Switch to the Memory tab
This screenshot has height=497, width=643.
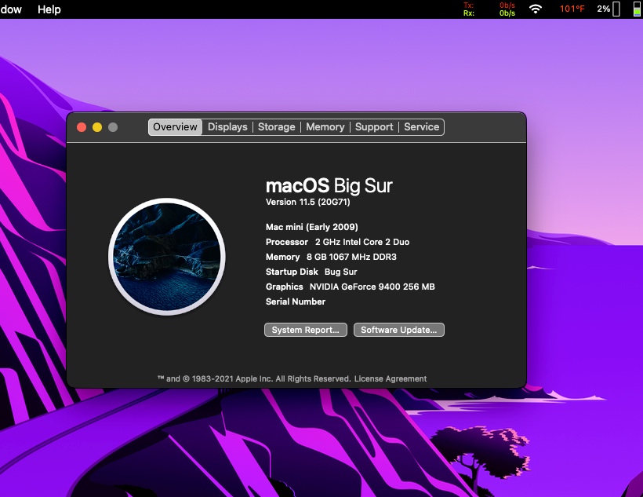click(325, 127)
